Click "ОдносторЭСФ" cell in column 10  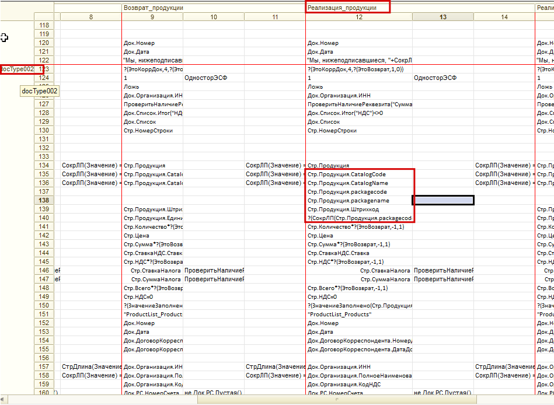tap(214, 78)
